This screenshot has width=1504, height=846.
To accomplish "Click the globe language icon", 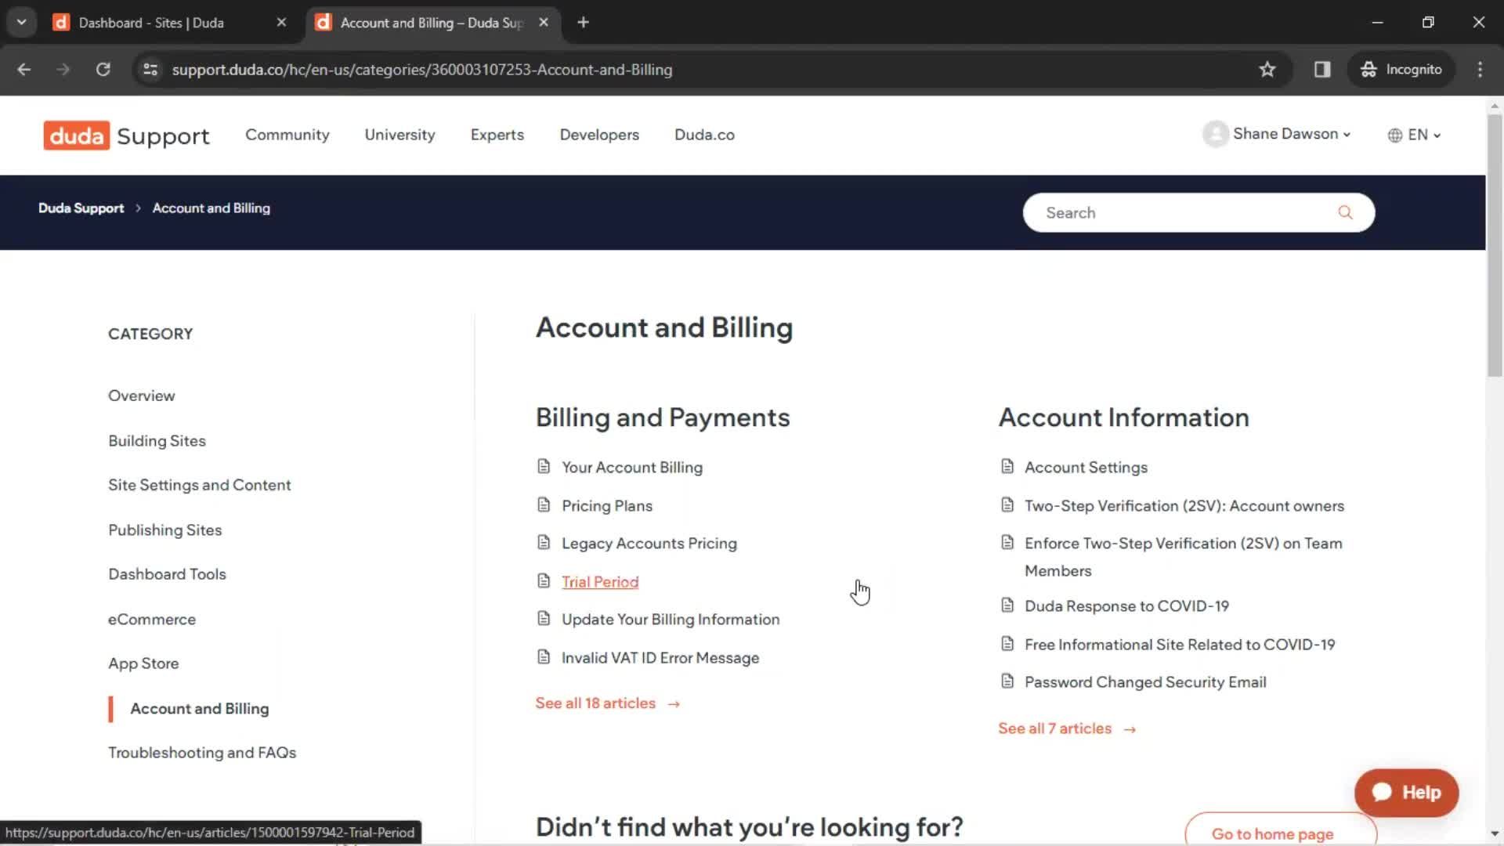I will (x=1395, y=135).
